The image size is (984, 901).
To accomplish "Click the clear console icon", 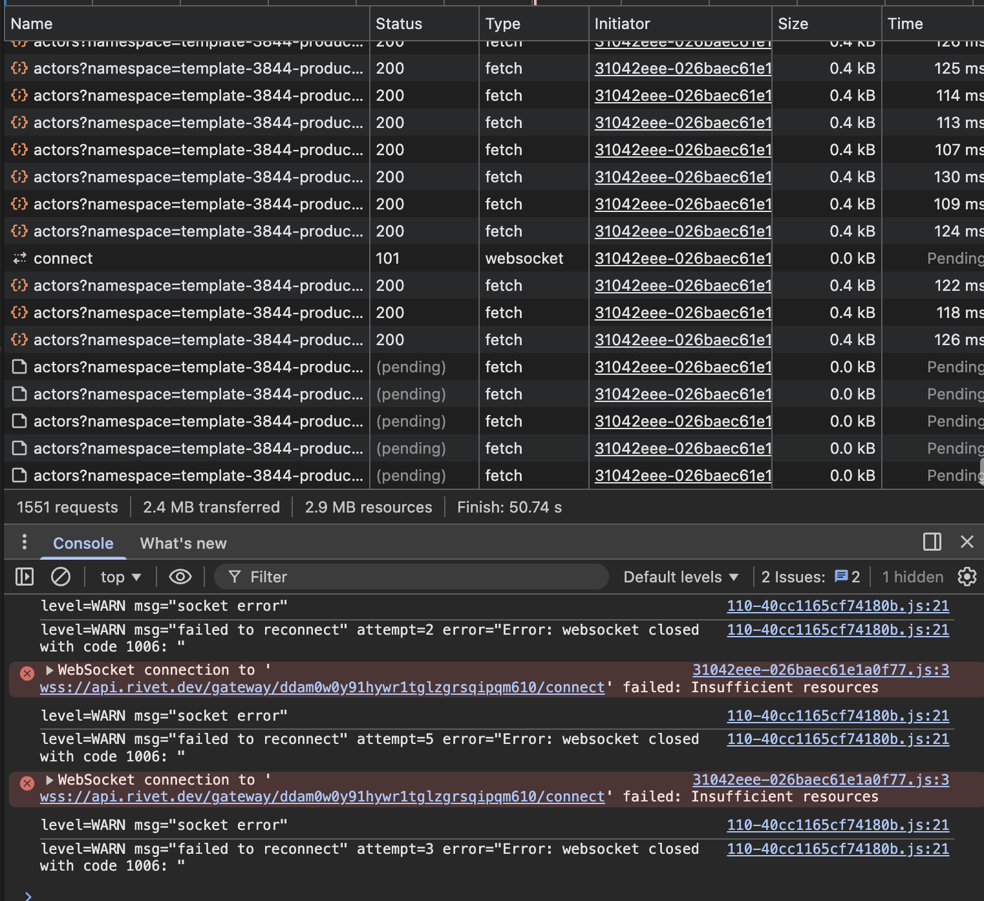I will point(61,577).
